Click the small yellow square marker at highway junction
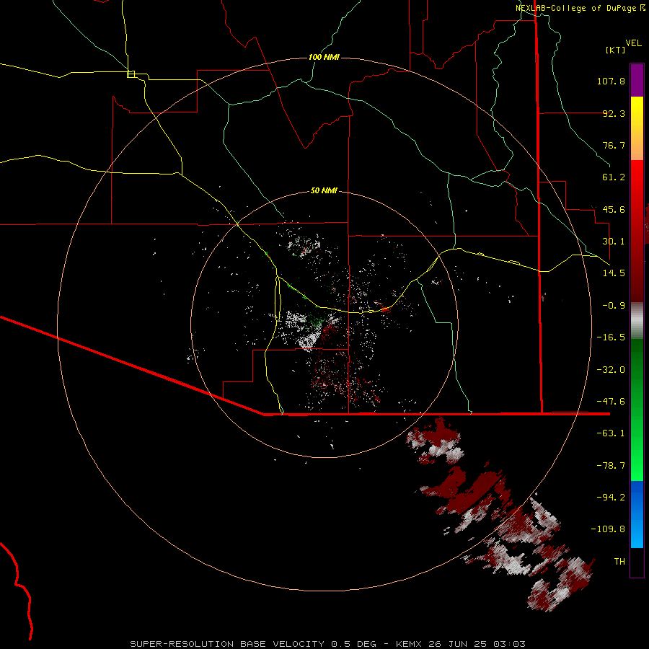 (x=131, y=74)
